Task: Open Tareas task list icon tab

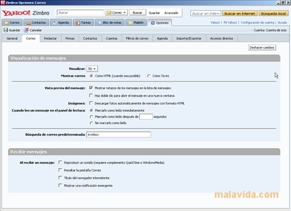Action: pyautogui.click(x=83, y=23)
